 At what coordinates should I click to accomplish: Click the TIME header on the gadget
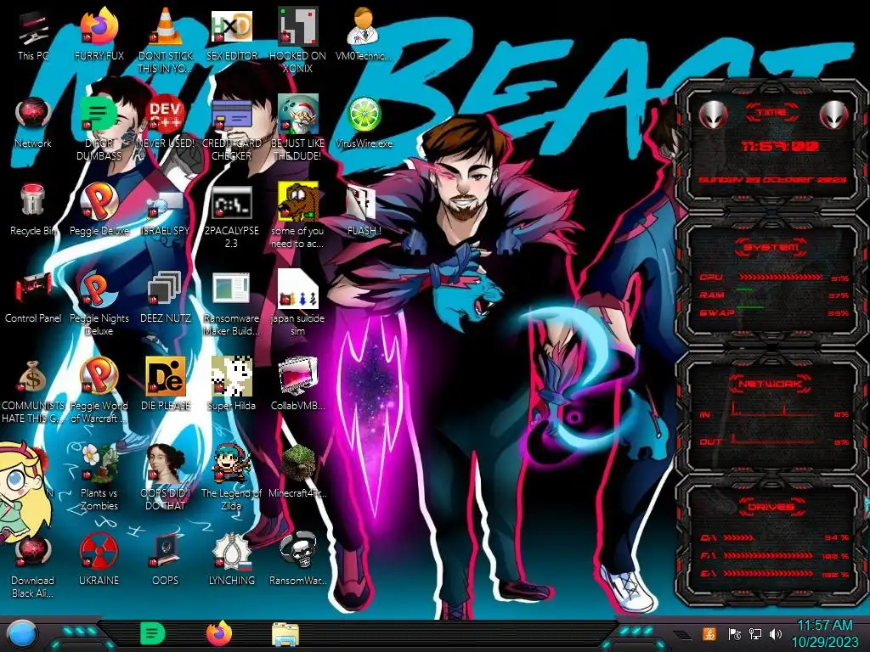(771, 113)
